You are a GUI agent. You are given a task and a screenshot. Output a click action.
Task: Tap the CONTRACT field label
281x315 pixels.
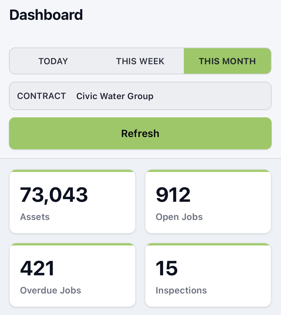41,96
